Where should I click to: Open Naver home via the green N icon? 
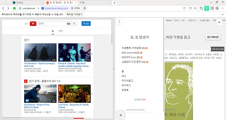tap(14, 8)
